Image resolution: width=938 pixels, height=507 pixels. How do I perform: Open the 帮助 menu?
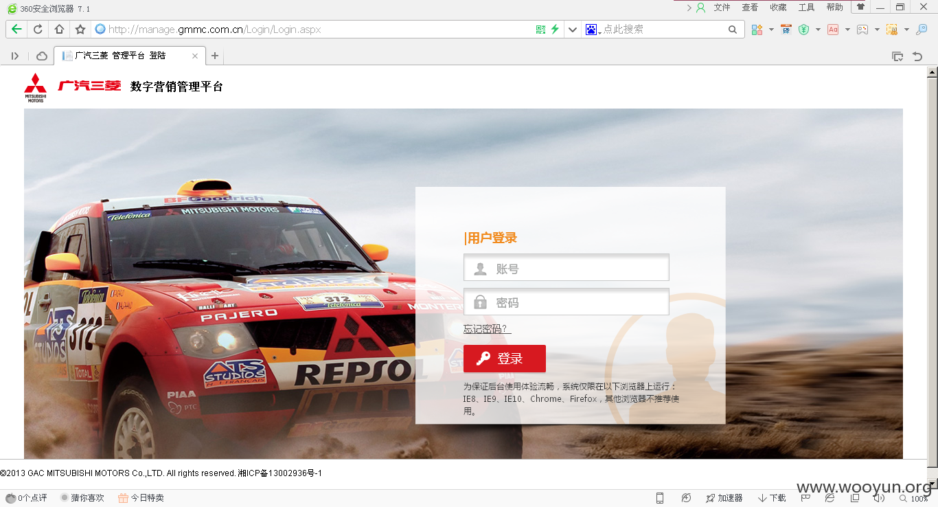tap(834, 8)
